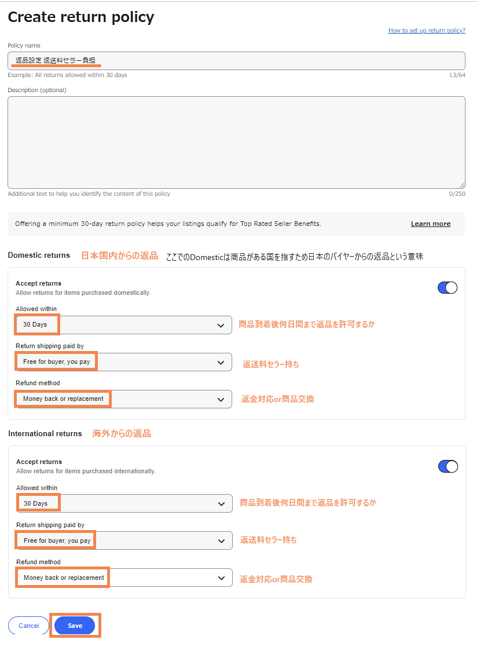The image size is (491, 654).
Task: Click chevron arrow of international Refund method
Action: (221, 578)
